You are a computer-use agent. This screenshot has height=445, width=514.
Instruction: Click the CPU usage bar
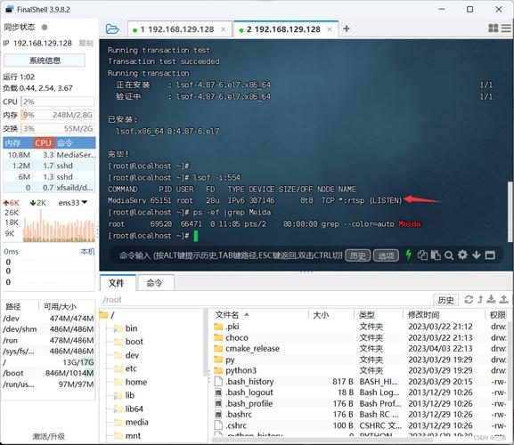(x=58, y=101)
